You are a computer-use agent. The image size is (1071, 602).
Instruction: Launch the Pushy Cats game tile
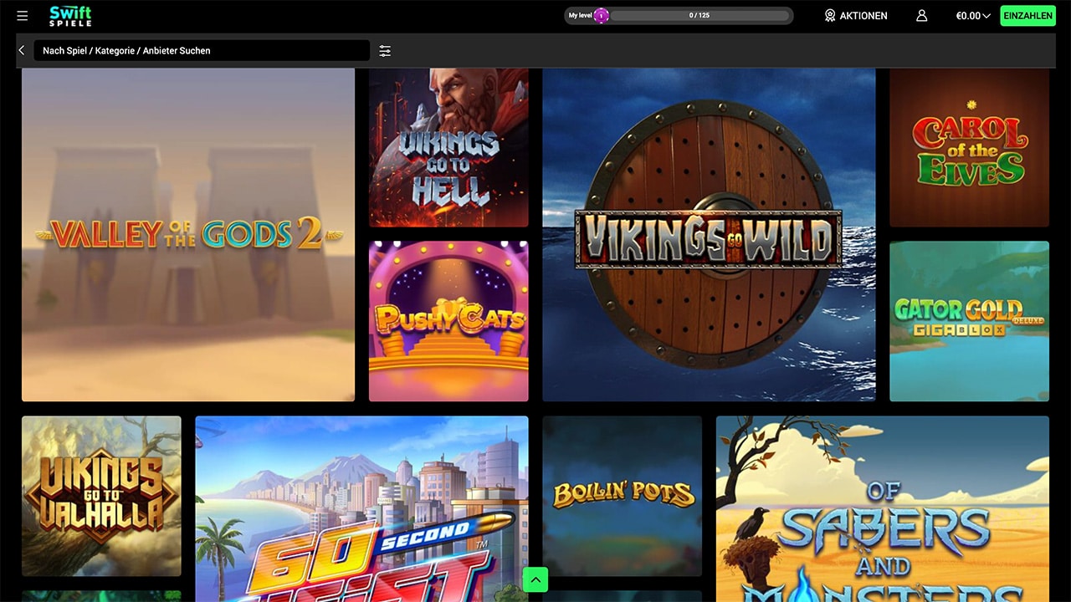point(448,322)
